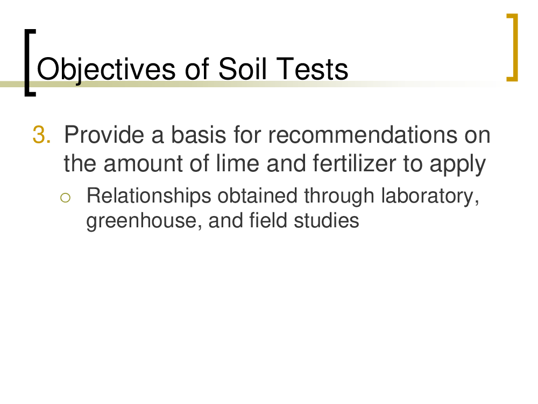Click the word apply
538x404 pixels.
[x=458, y=165]
